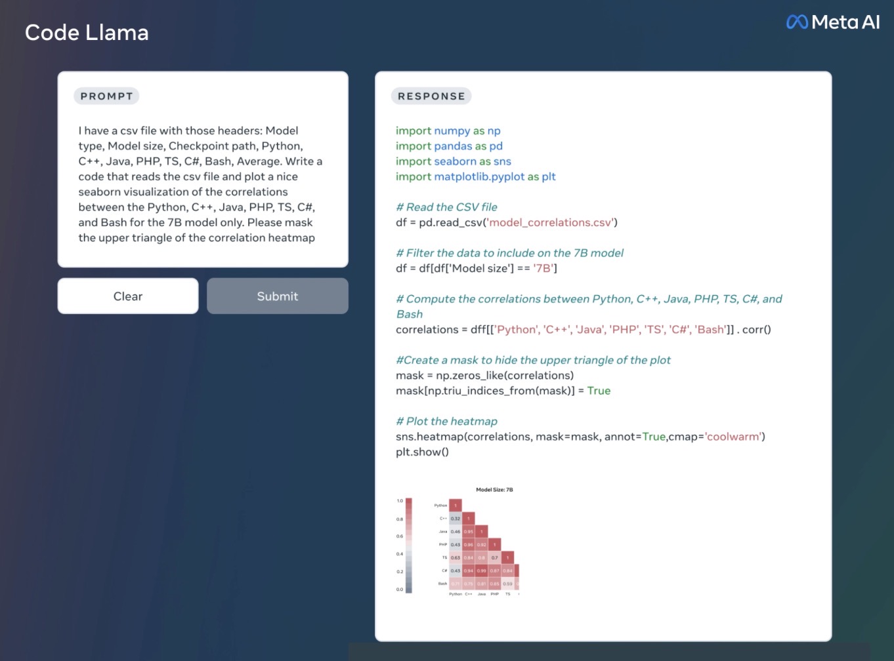Screen dimensions: 894x661
Task: Click the plt.show() line
Action: click(422, 452)
